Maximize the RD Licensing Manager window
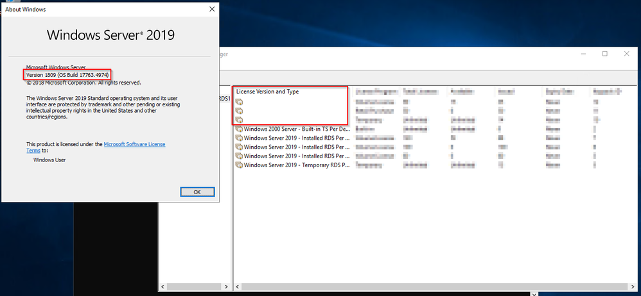The image size is (641, 296). pyautogui.click(x=604, y=54)
